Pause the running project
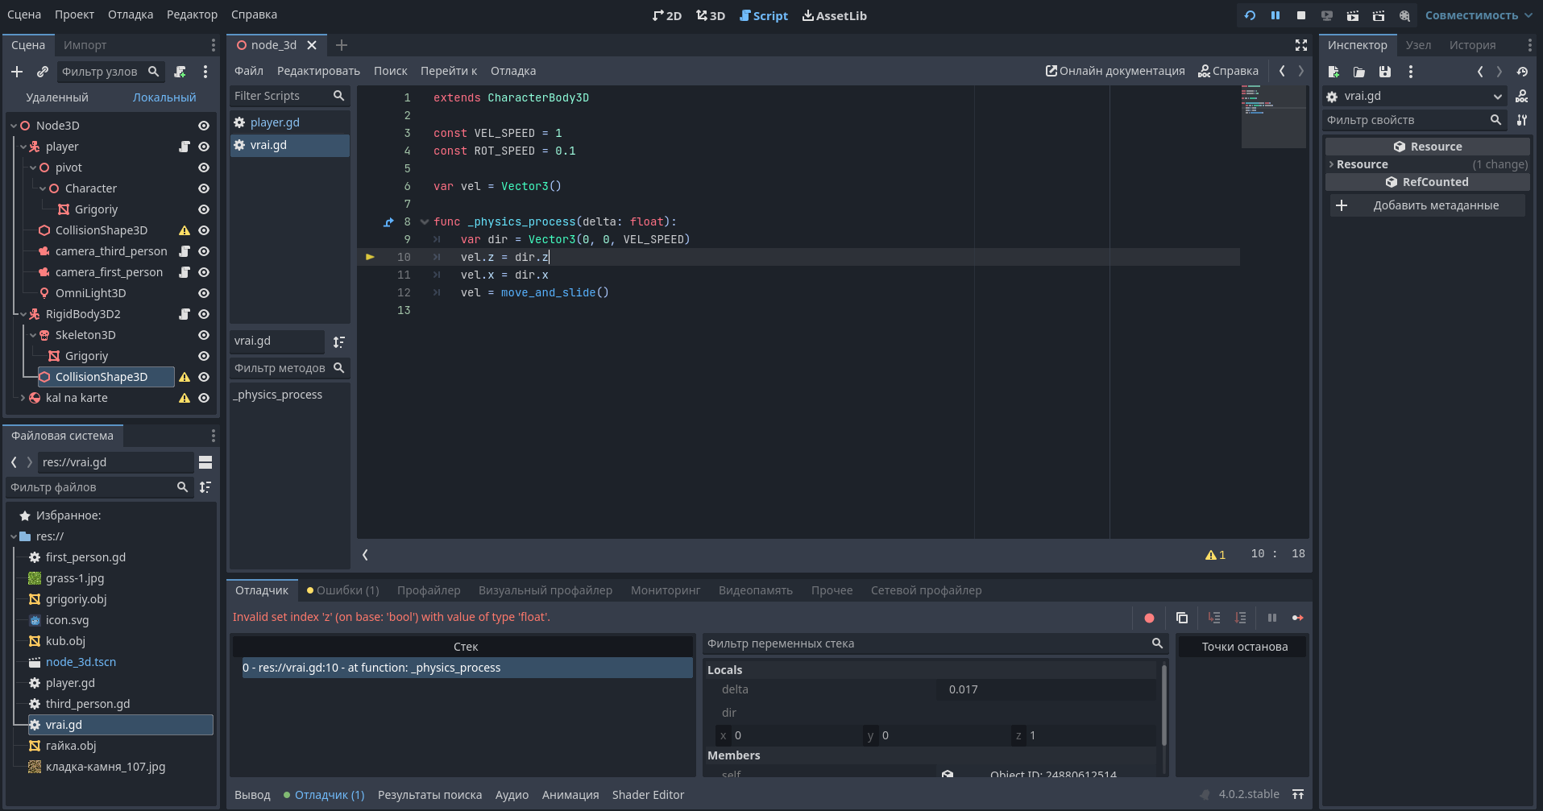The height and width of the screenshot is (811, 1543). pos(1275,15)
